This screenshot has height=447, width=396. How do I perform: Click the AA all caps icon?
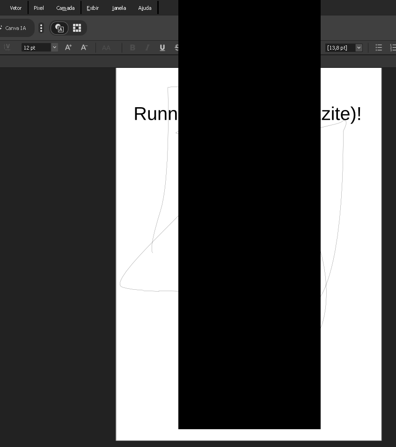tap(106, 48)
